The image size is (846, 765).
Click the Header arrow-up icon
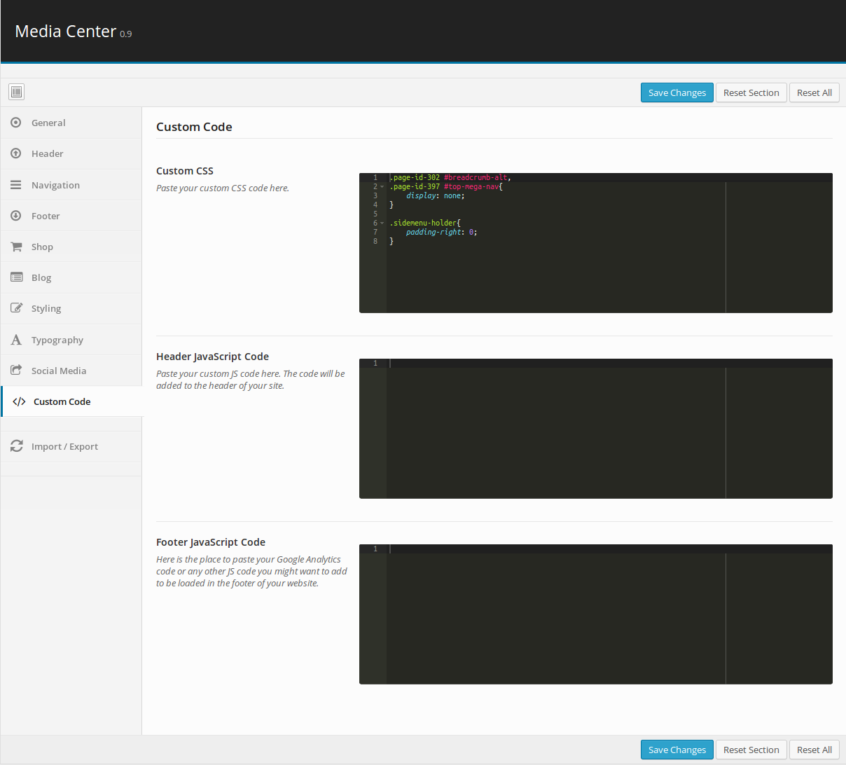[16, 153]
